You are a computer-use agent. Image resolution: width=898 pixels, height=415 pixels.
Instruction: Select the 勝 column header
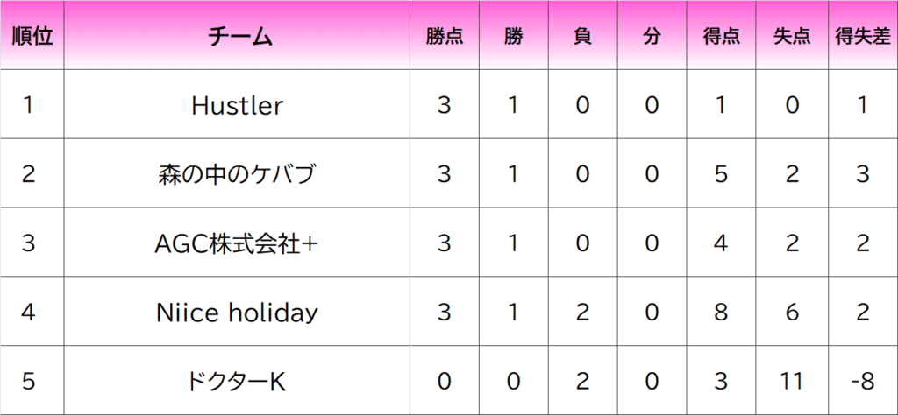(514, 37)
